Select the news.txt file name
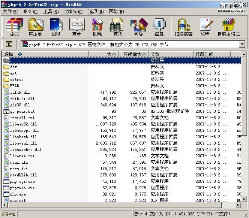 click(19, 169)
